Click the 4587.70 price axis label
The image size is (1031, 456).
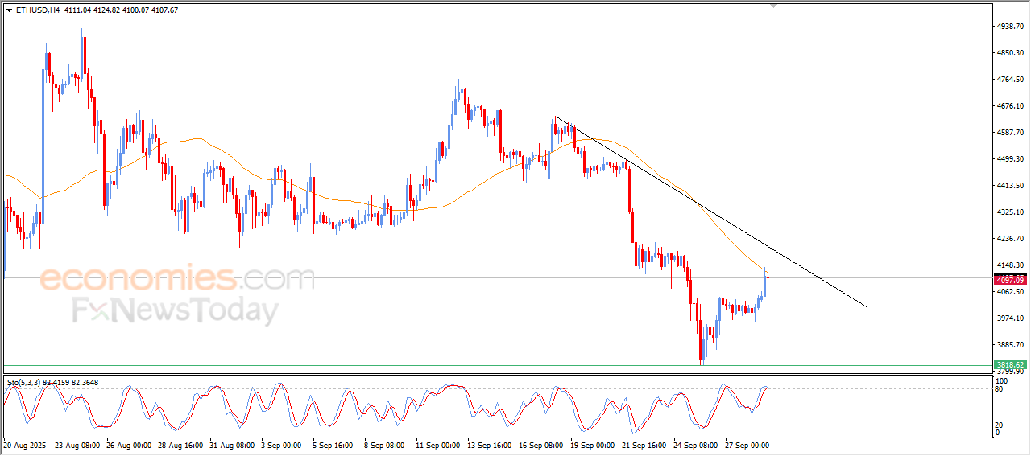1012,133
